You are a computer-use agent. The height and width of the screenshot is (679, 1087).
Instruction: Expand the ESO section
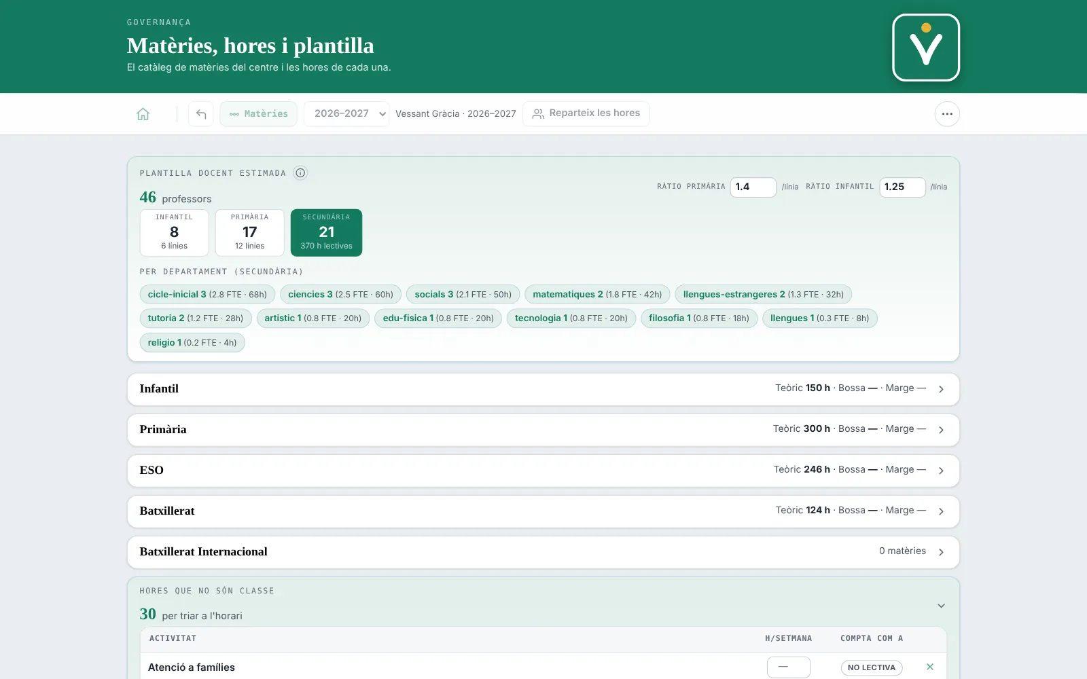tap(543, 471)
